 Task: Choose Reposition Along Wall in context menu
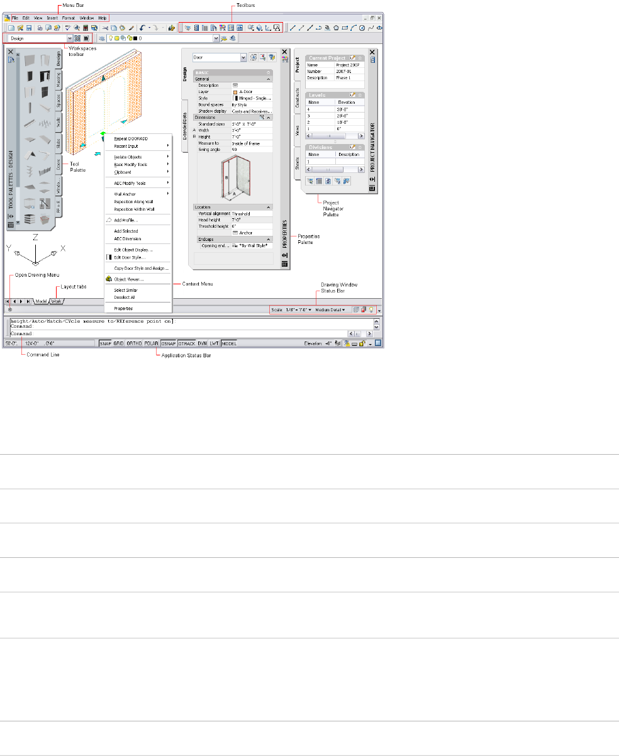133,201
